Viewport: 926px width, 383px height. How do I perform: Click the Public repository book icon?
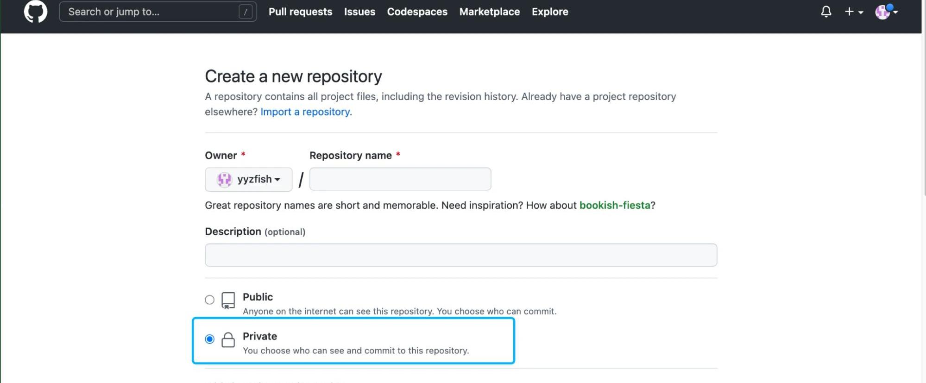click(x=228, y=301)
